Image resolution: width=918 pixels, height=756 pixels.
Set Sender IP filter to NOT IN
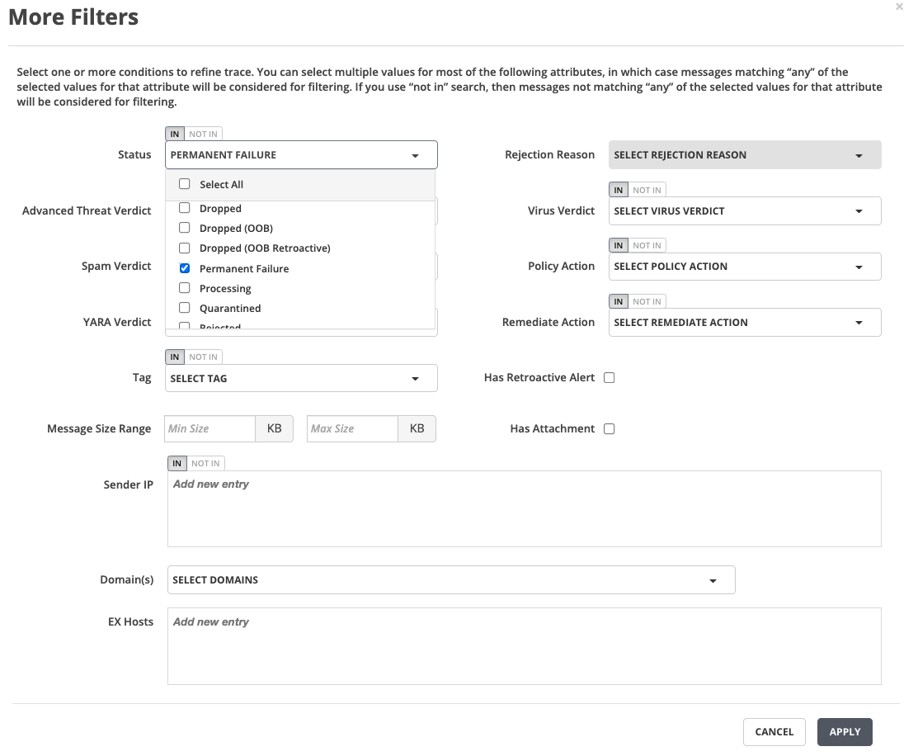coord(206,464)
